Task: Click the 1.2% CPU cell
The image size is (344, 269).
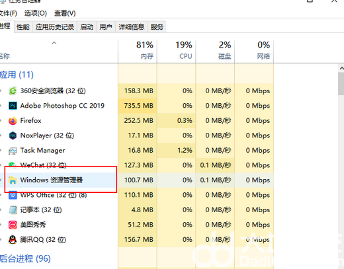Action: click(x=177, y=151)
